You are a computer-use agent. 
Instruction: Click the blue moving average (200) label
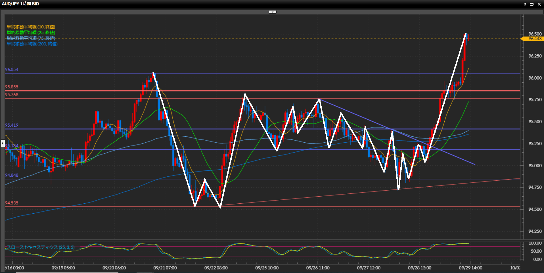click(32, 44)
